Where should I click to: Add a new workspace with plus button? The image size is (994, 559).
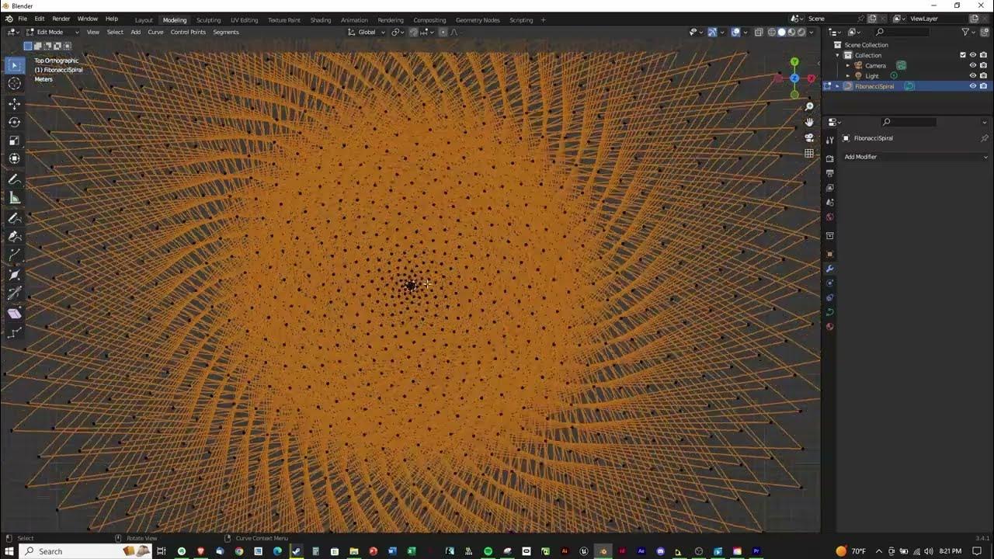(x=543, y=19)
